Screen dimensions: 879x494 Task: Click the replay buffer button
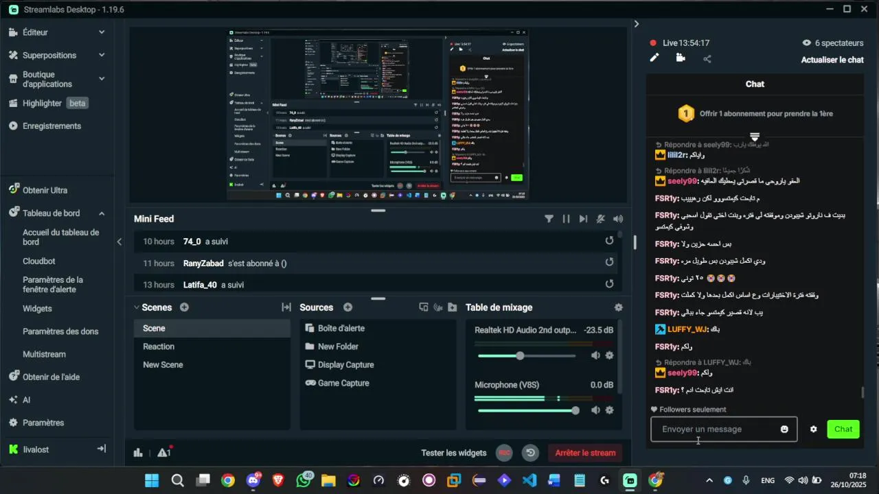point(530,453)
